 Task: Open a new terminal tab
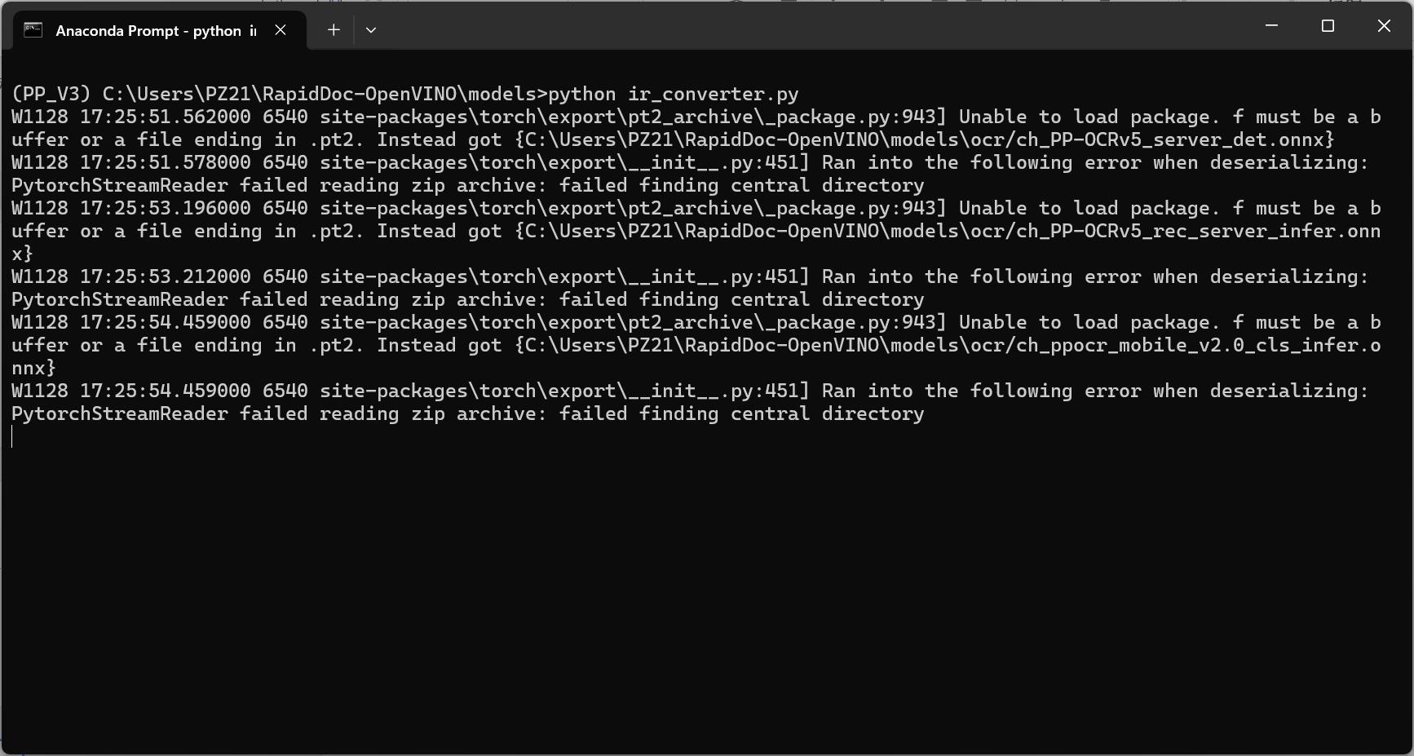(334, 30)
